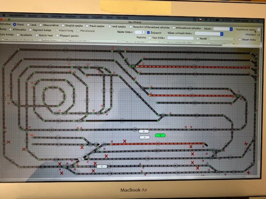The height and width of the screenshot is (199, 266).
Task: Open Notification Center icon at menu bar end
Action: [258, 21]
